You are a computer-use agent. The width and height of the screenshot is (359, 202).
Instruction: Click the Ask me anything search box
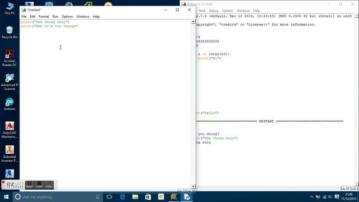[x=57, y=197]
